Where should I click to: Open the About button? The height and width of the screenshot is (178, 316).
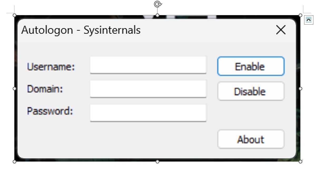(x=251, y=139)
